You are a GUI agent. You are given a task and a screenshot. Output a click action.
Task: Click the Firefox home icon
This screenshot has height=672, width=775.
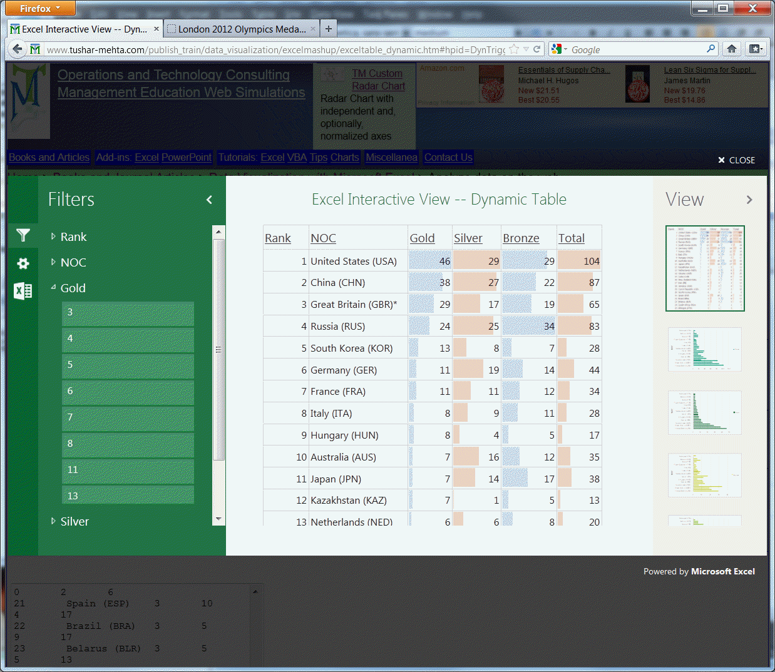click(x=731, y=49)
